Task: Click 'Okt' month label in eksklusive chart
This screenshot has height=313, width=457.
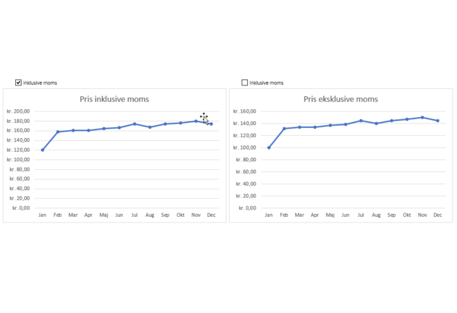Action: click(407, 215)
